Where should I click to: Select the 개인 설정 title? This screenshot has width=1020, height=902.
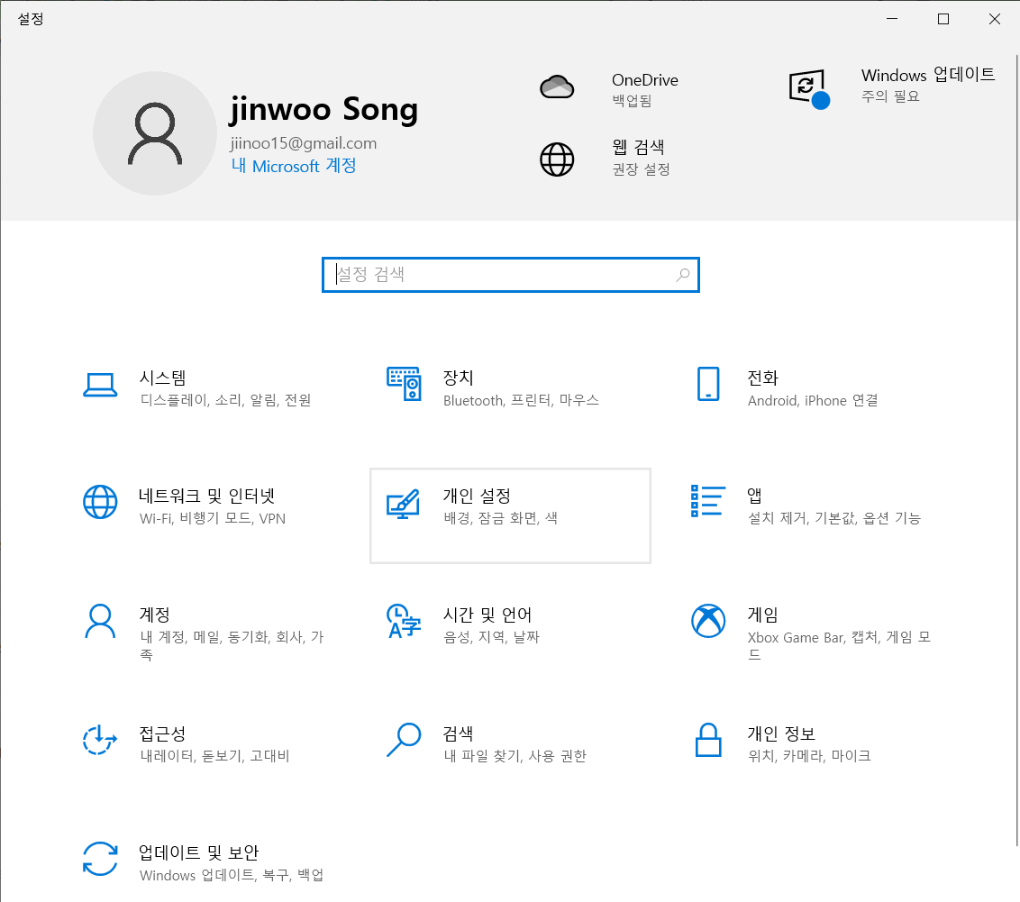(x=477, y=497)
